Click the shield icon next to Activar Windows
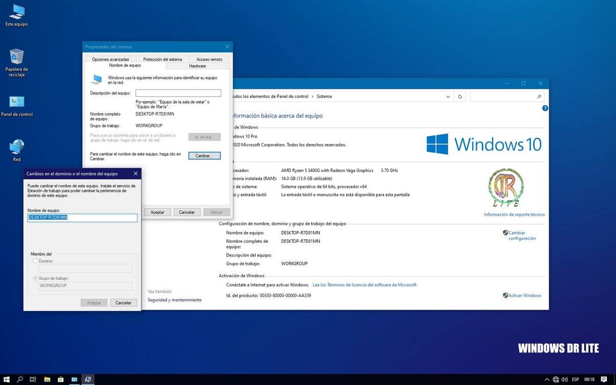 coord(506,296)
